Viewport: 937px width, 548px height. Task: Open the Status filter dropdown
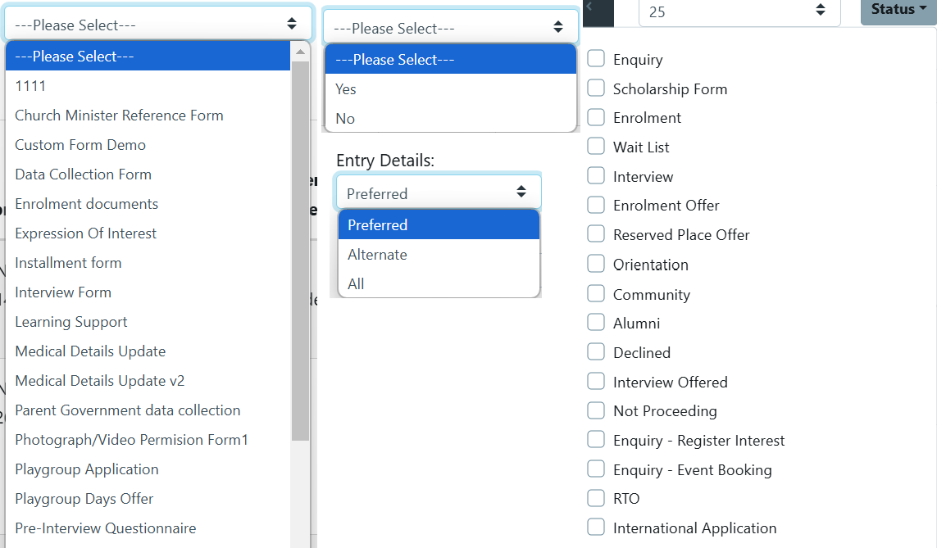[898, 11]
